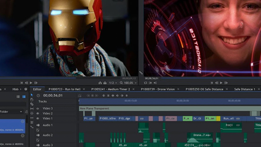Jump trimmer to start
This screenshot has width=261, height=147.
[21, 83]
